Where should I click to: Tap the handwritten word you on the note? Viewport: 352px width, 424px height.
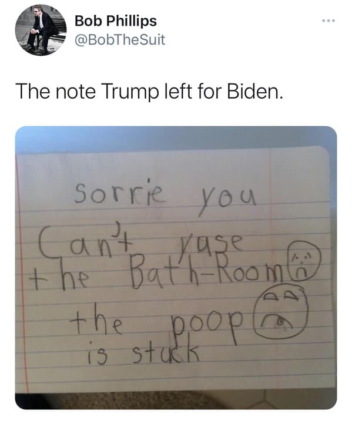(227, 200)
